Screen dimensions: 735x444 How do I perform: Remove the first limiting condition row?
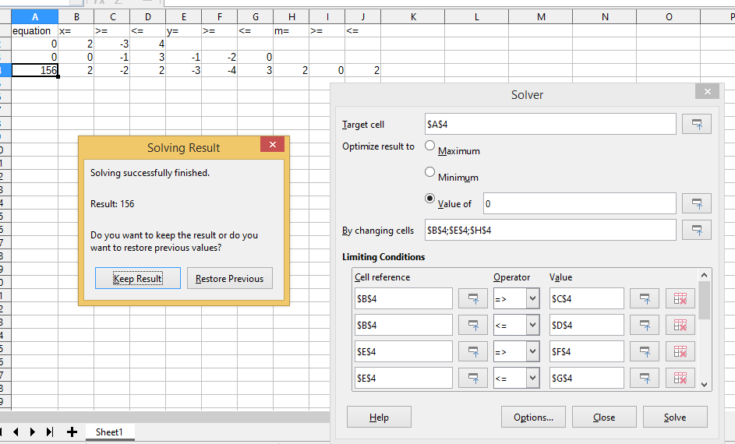[679, 298]
